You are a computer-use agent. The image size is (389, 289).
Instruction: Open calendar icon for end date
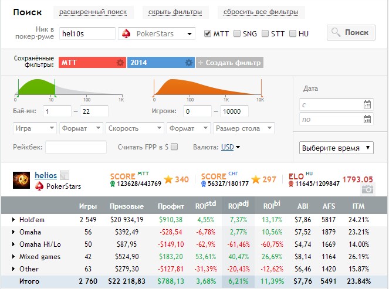367,120
